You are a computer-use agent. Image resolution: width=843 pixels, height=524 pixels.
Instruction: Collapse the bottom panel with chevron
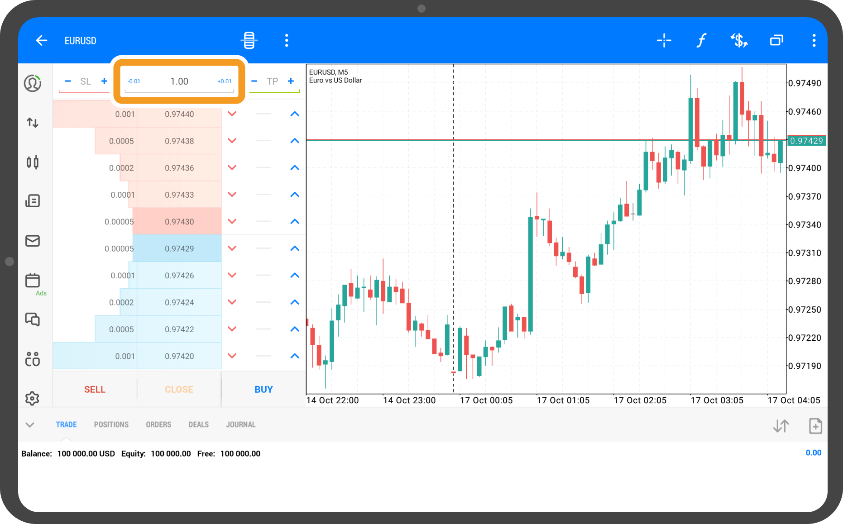coord(30,424)
